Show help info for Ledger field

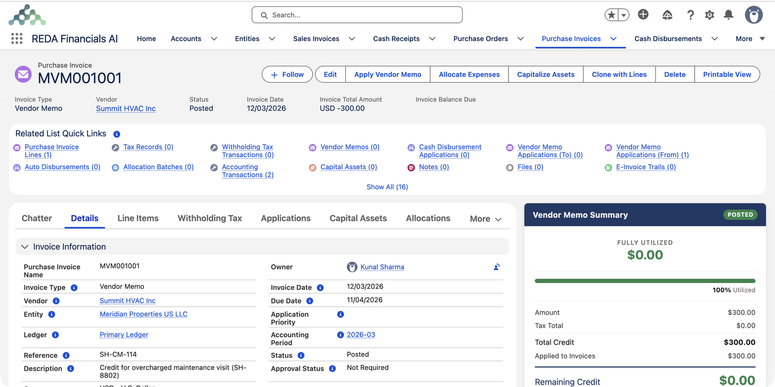pyautogui.click(x=55, y=335)
